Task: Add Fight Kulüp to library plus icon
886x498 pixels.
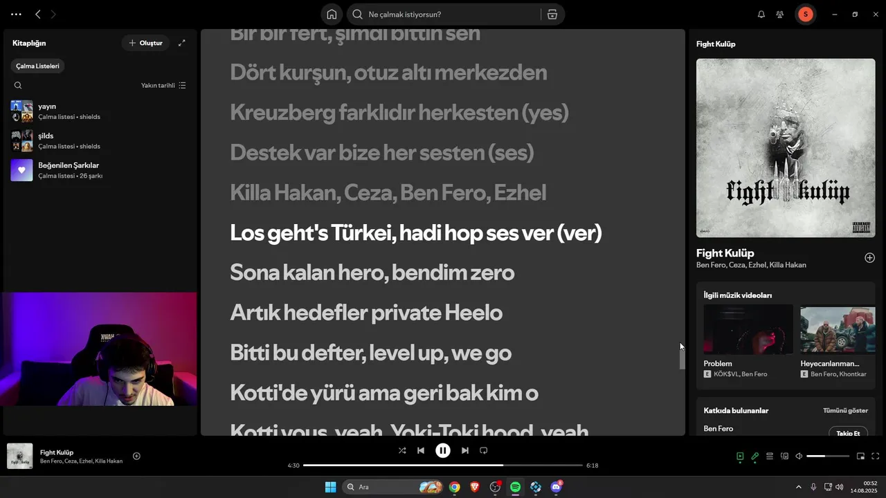Action: pyautogui.click(x=869, y=258)
